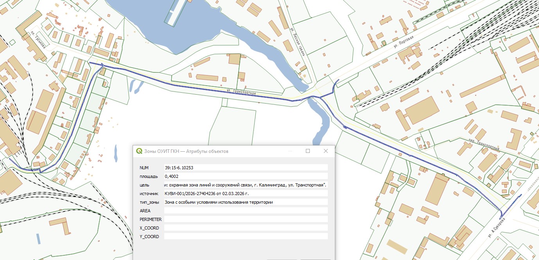The image size is (539, 260).
Task: Focus the empty PERIMETER field
Action: tap(246, 219)
